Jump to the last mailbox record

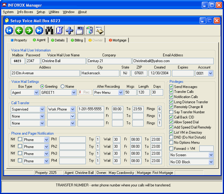pyautogui.click(x=39, y=30)
